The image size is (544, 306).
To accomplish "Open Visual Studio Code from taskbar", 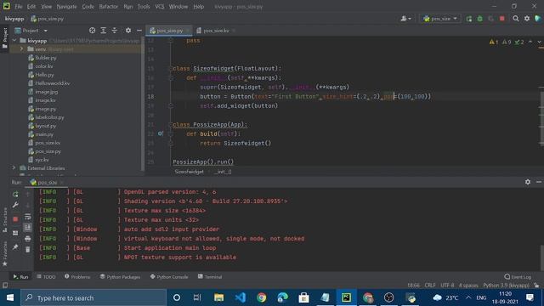I will [240, 297].
